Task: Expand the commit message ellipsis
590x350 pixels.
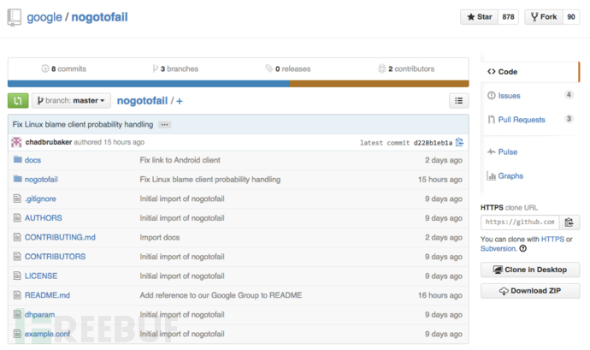Action: click(164, 125)
